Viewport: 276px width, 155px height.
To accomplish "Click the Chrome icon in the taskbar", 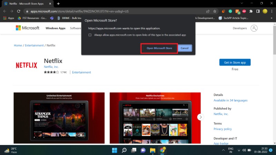I will click(162, 150).
